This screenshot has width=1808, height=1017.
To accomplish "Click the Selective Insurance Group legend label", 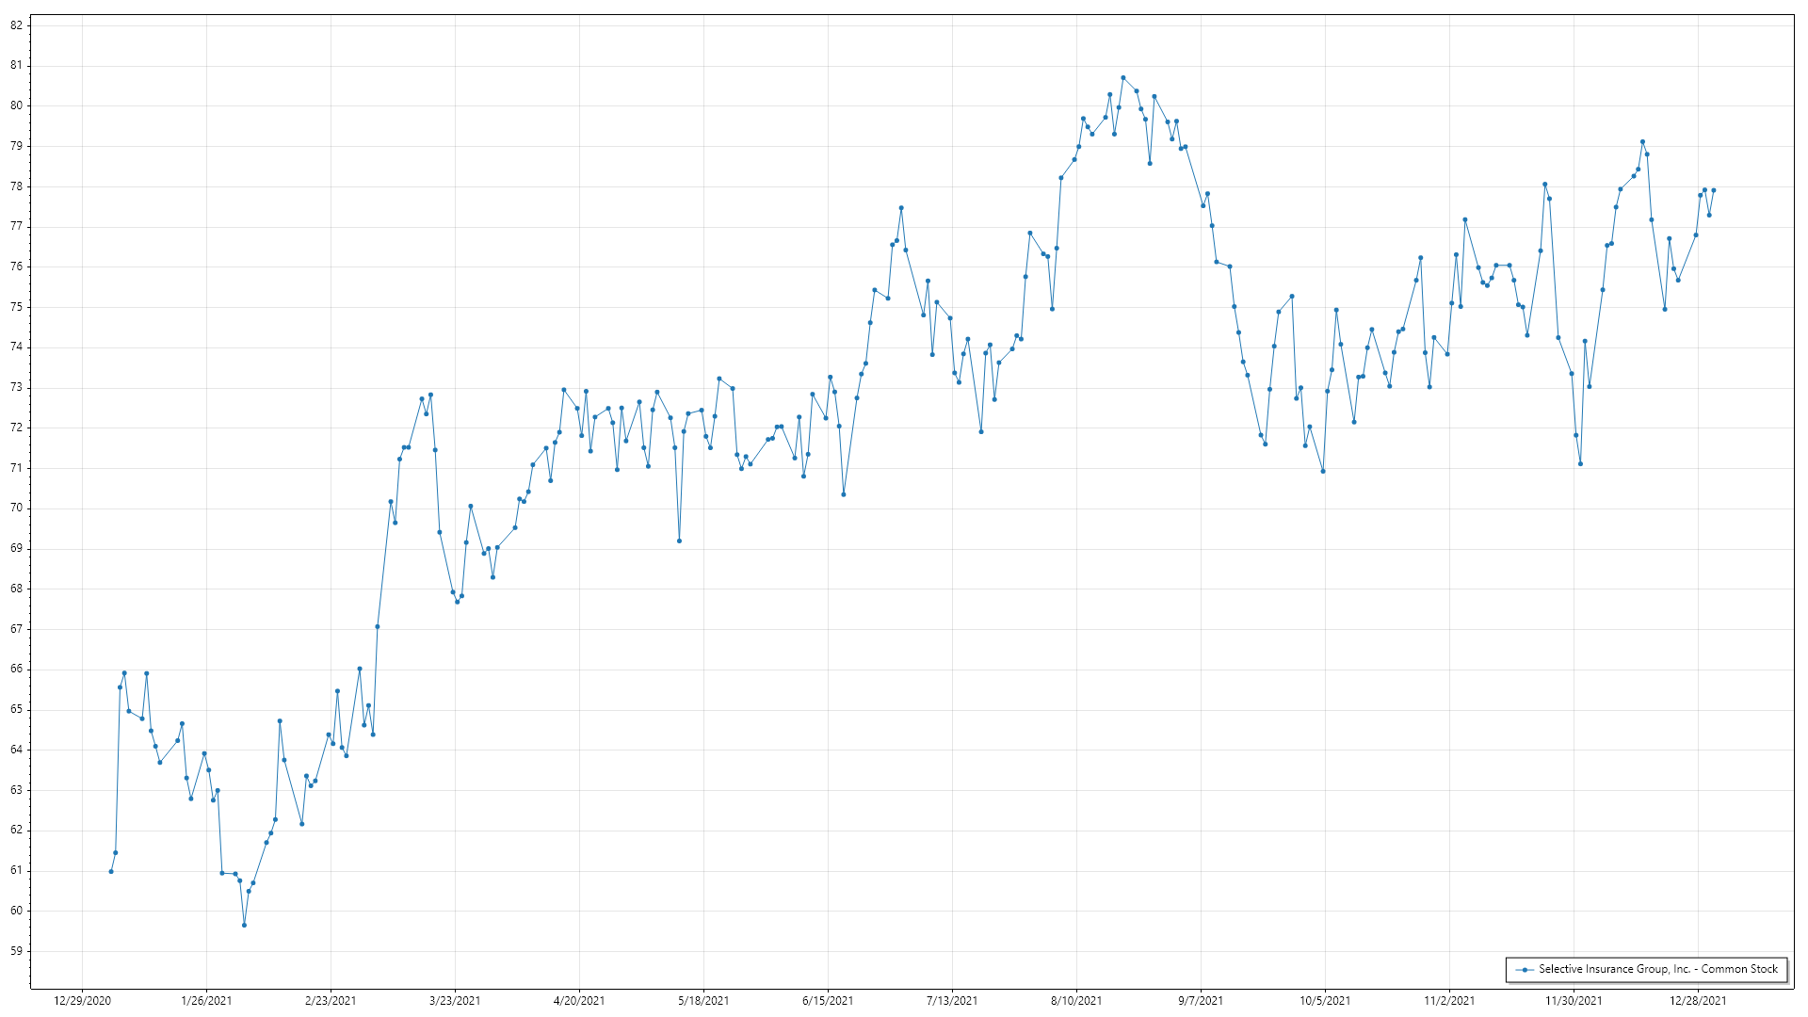I will pyautogui.click(x=1658, y=969).
